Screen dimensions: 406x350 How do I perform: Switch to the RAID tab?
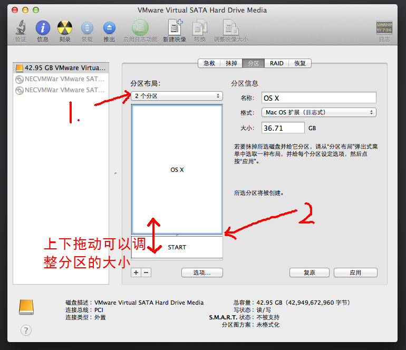coord(276,63)
